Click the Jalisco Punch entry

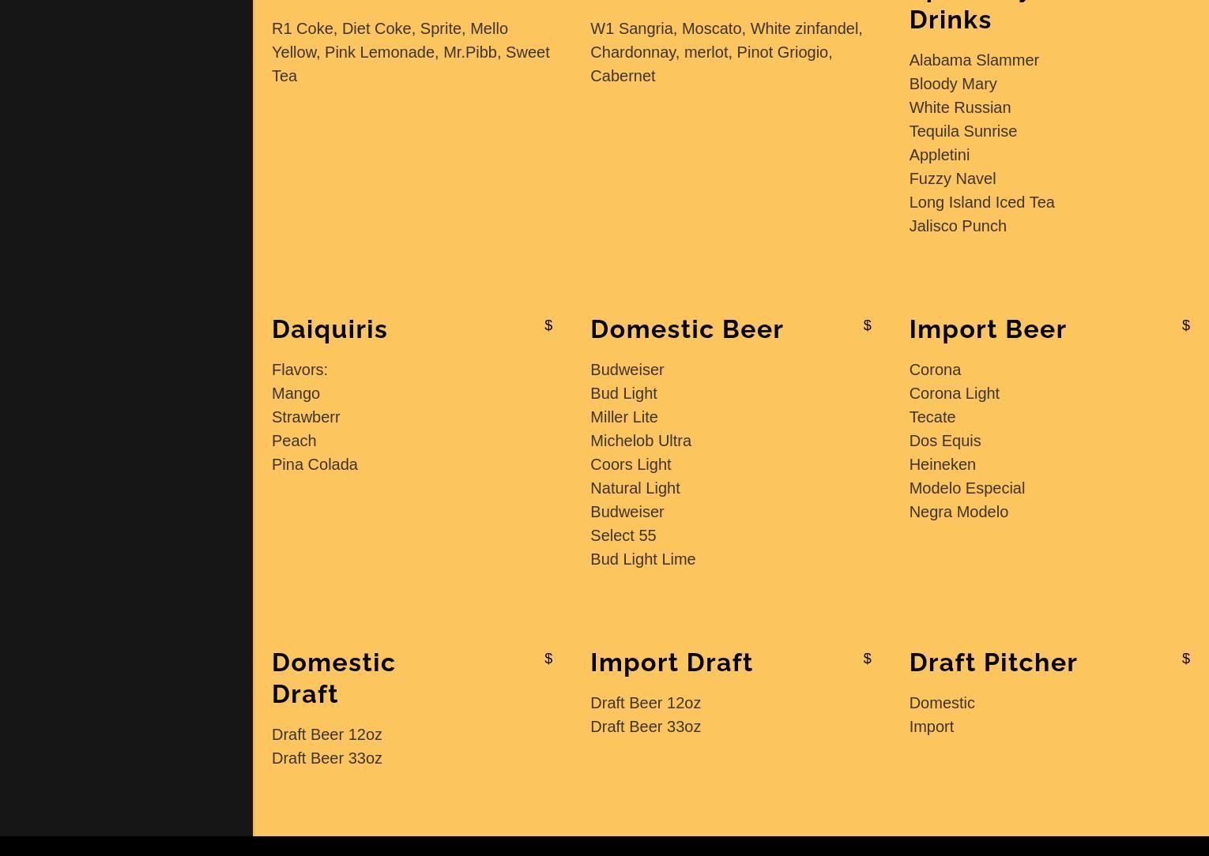(x=958, y=226)
